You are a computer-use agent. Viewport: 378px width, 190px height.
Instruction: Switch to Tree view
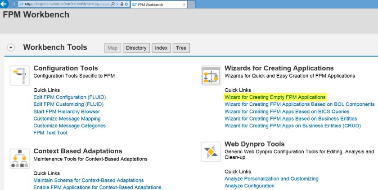pyautogui.click(x=181, y=48)
